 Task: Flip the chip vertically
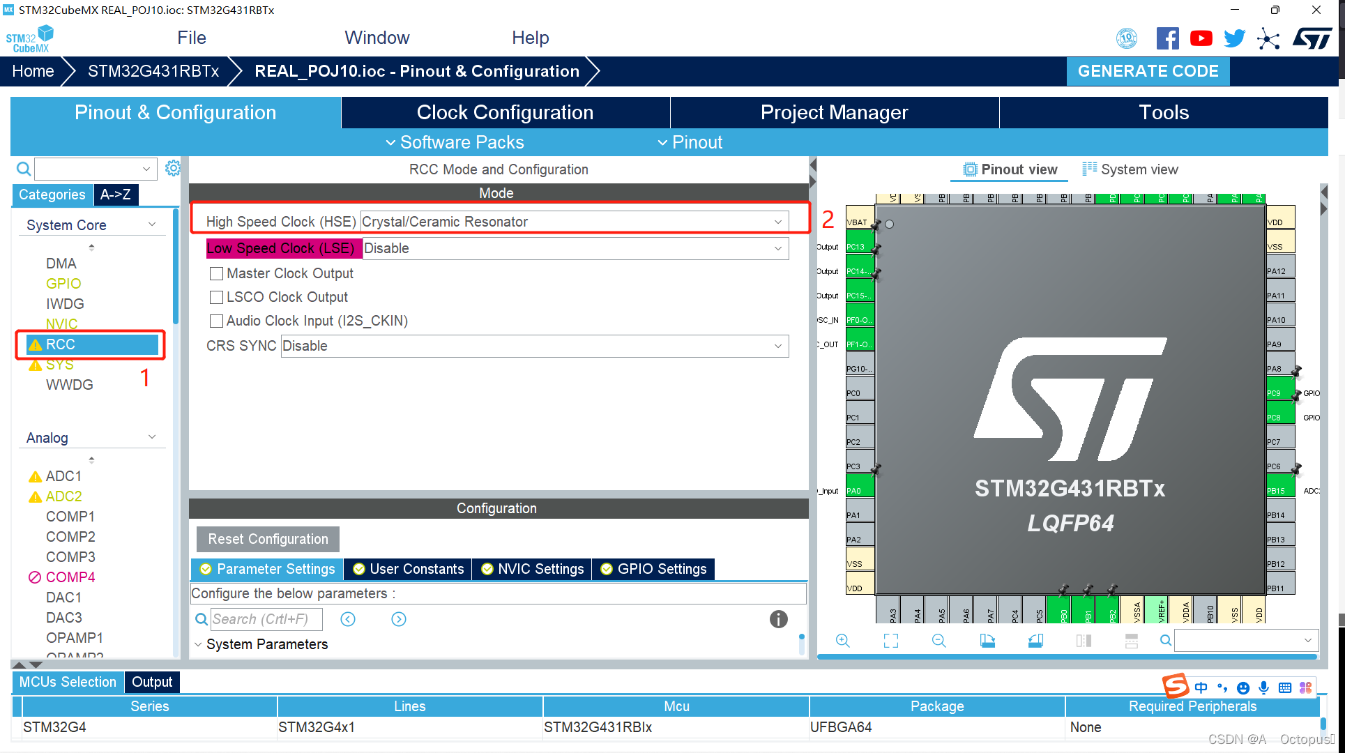pyautogui.click(x=1132, y=641)
